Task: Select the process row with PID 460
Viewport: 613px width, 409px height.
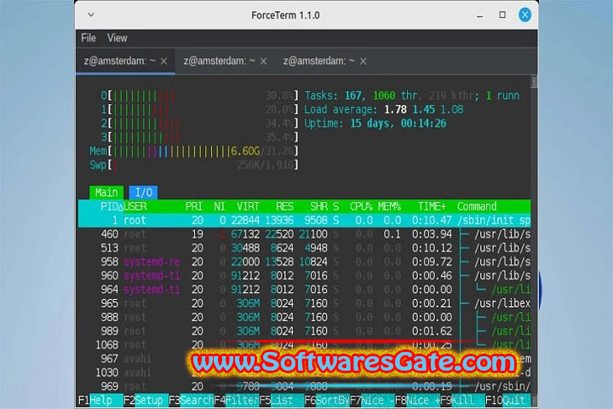Action: (x=304, y=234)
